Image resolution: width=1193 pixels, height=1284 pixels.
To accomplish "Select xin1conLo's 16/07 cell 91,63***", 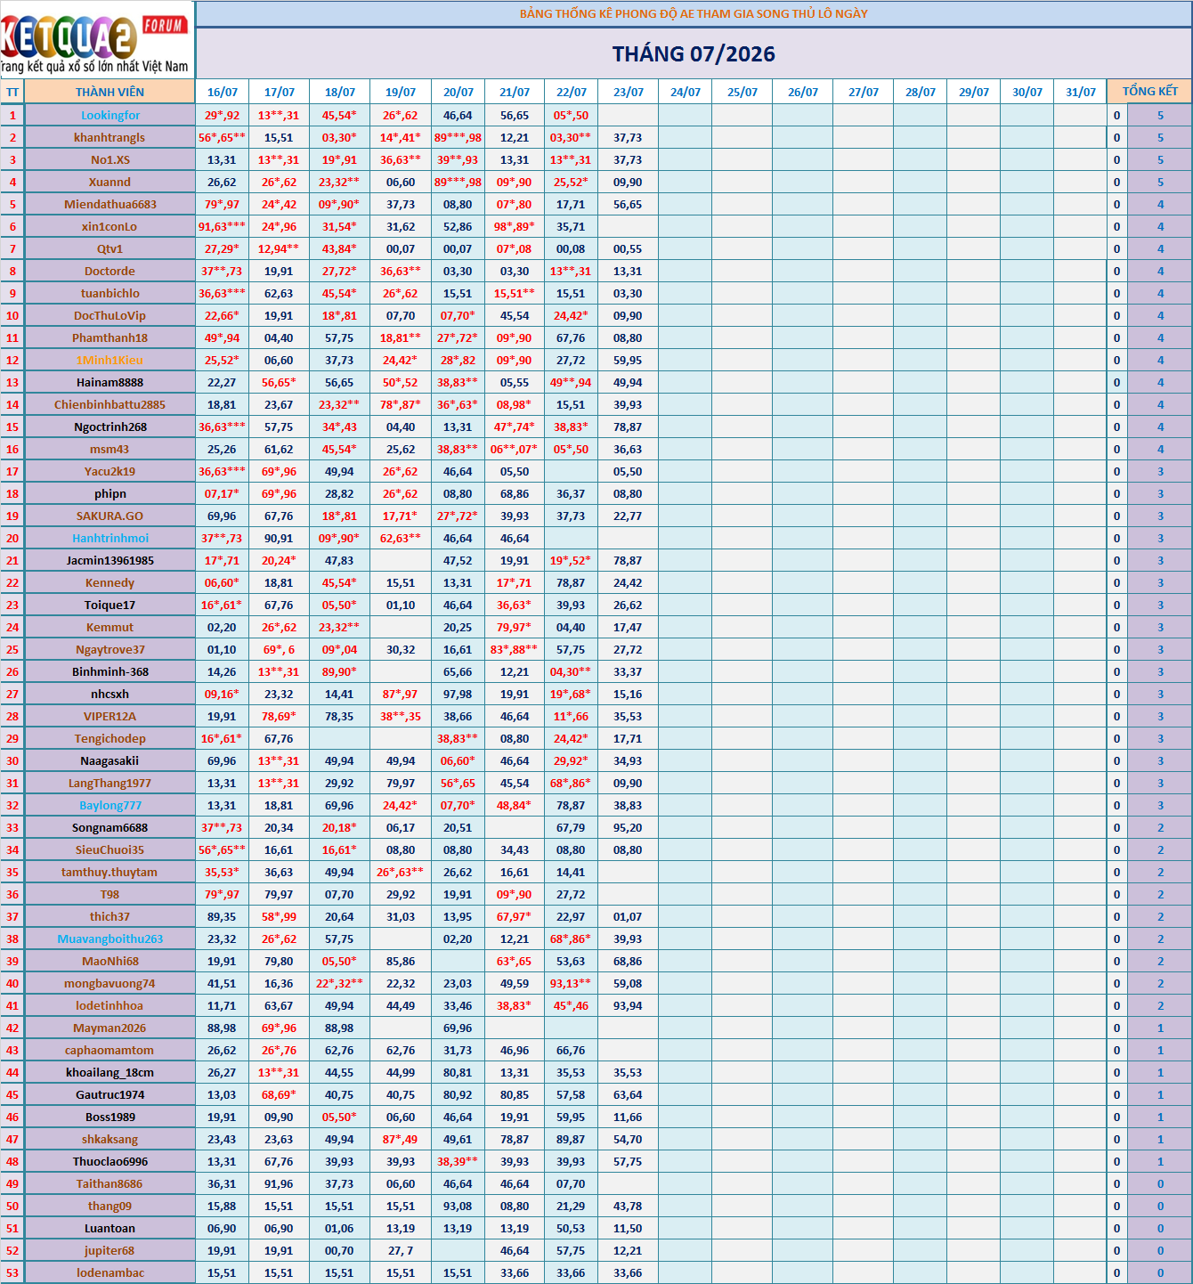I will pos(223,226).
